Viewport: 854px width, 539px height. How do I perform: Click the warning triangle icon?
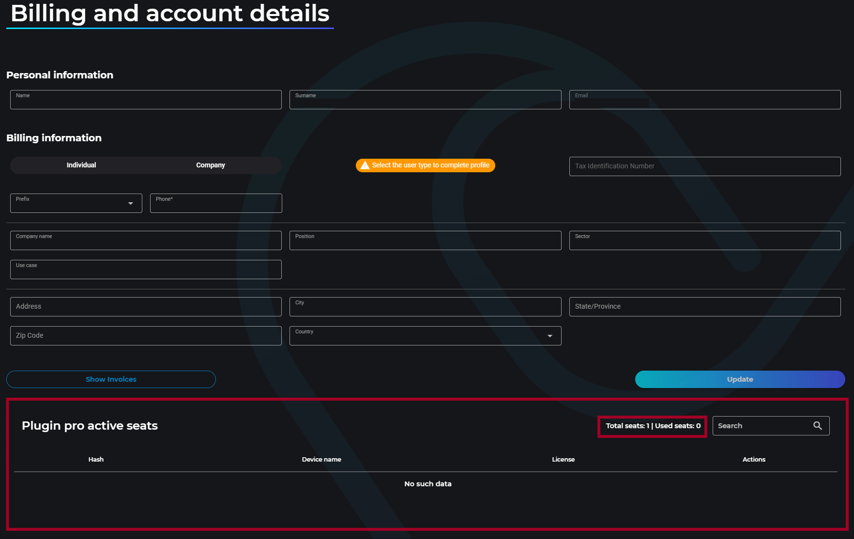pyautogui.click(x=365, y=165)
